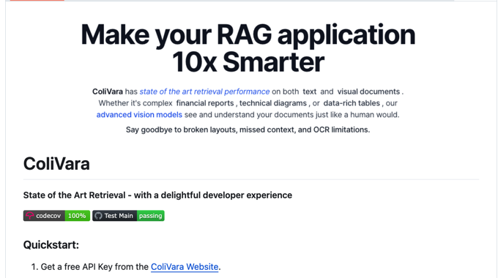Viewport: 498px width, 278px height.
Task: Open the 'advanced vision models' link
Action: click(139, 115)
